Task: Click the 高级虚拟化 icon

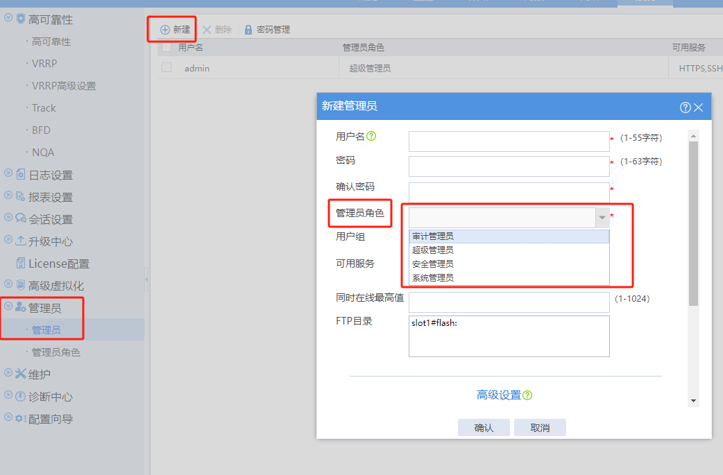Action: [21, 285]
